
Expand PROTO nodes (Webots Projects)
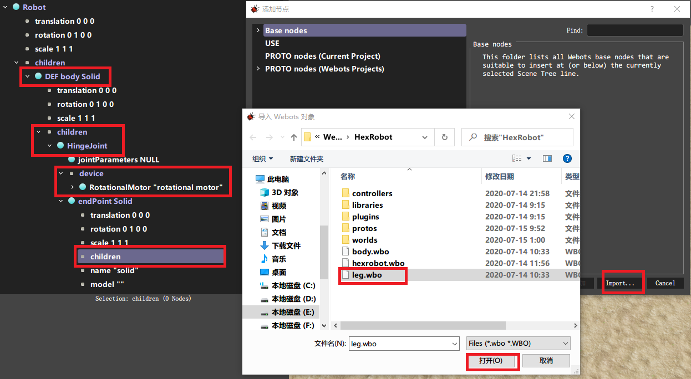tap(258, 69)
